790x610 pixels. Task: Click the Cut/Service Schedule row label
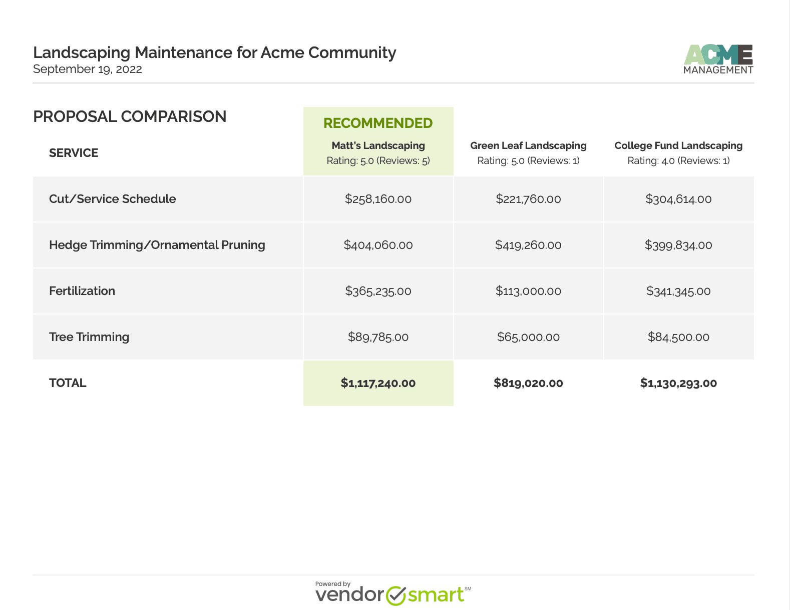(x=113, y=199)
